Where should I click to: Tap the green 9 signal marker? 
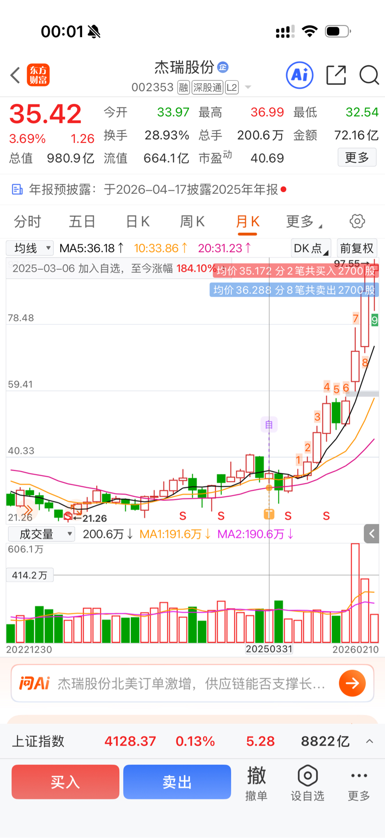point(374,320)
